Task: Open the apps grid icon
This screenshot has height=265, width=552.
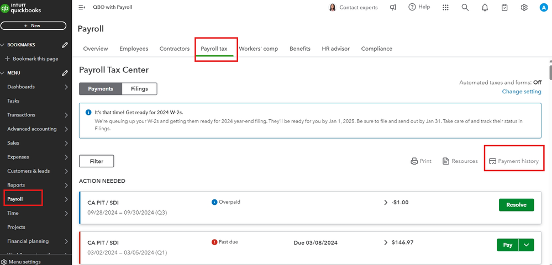Action: point(446,7)
